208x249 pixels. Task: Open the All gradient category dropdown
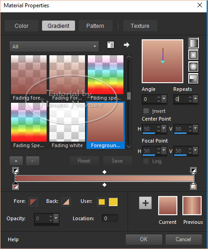(x=54, y=47)
